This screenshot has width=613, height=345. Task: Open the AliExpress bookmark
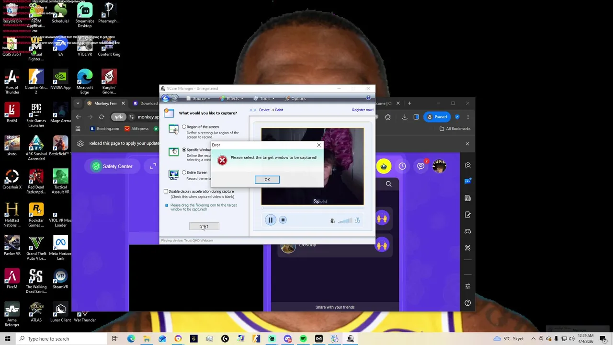tap(136, 128)
